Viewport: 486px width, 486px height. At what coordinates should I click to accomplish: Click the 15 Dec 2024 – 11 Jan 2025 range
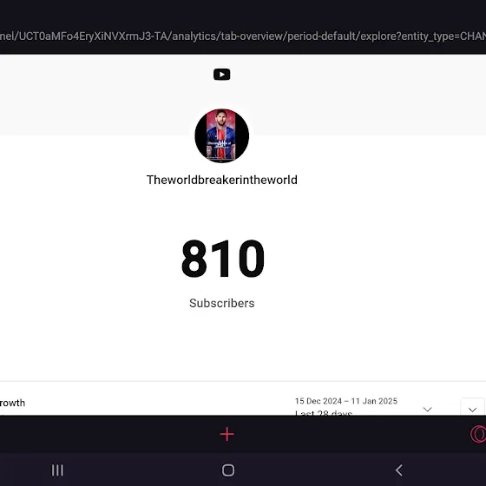click(x=346, y=401)
